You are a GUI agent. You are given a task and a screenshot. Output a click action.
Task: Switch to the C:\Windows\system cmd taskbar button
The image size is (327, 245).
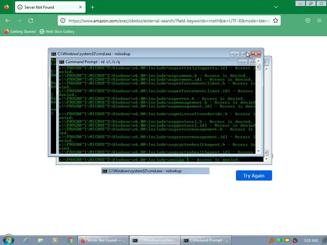pos(155,240)
